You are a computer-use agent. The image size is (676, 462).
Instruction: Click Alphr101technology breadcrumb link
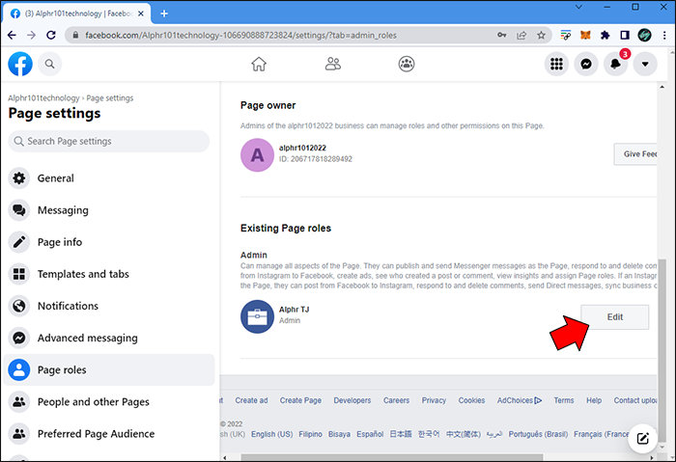pos(43,98)
